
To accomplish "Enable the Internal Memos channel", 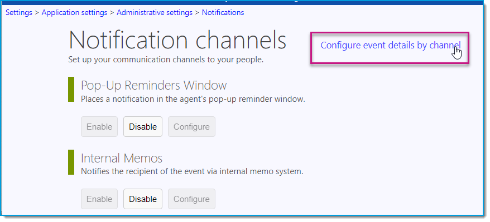I will [x=99, y=199].
